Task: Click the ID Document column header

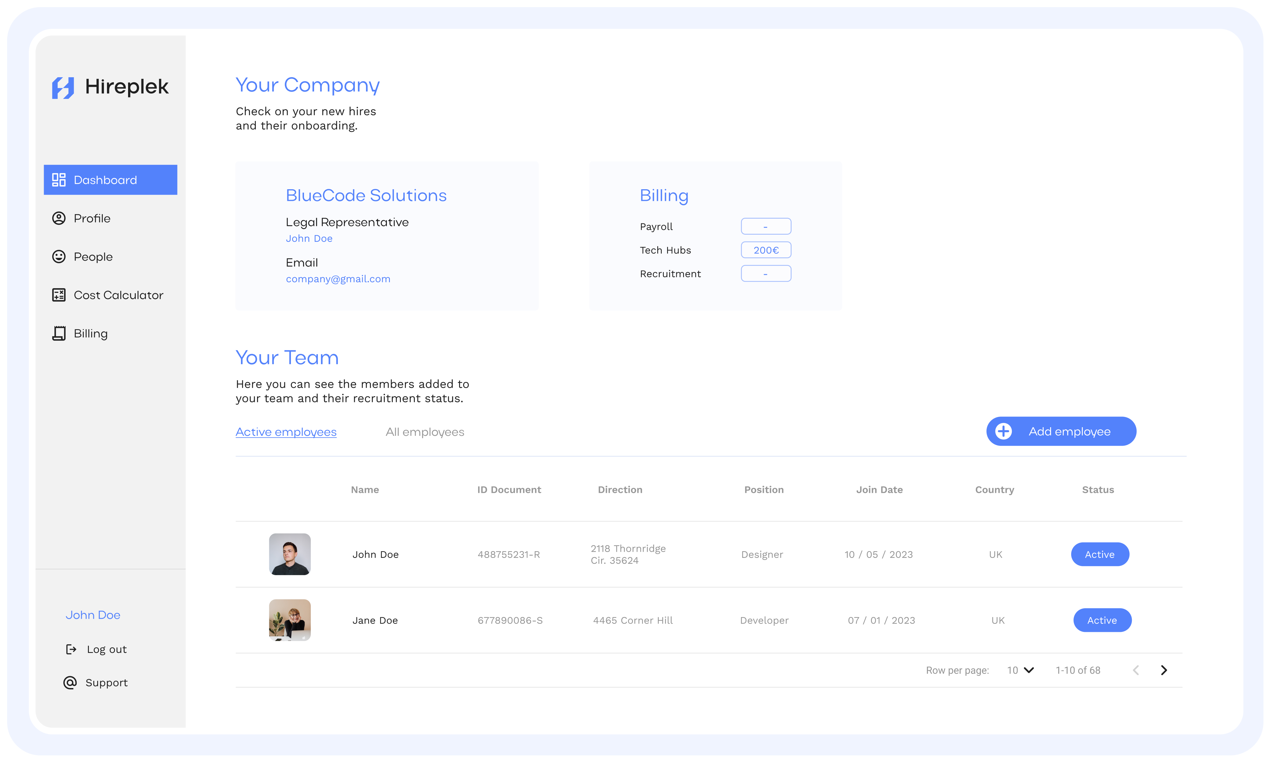Action: click(509, 489)
